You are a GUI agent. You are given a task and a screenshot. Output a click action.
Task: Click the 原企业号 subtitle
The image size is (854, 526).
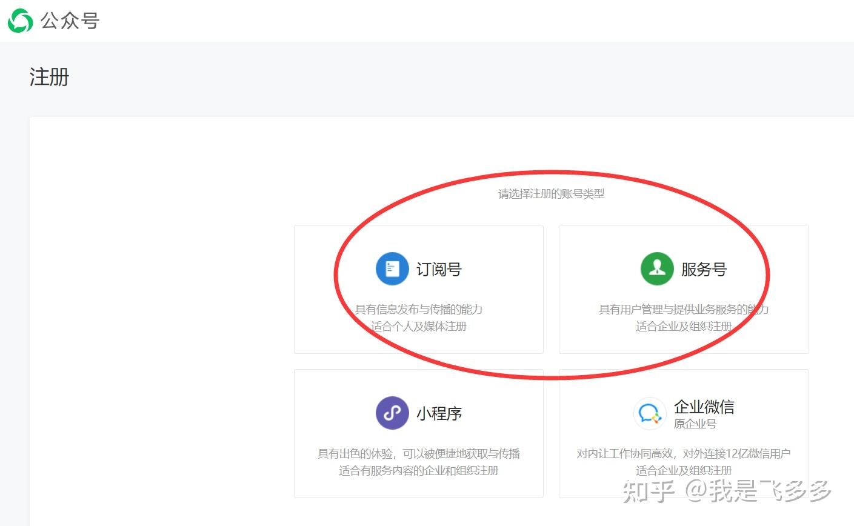pos(695,424)
